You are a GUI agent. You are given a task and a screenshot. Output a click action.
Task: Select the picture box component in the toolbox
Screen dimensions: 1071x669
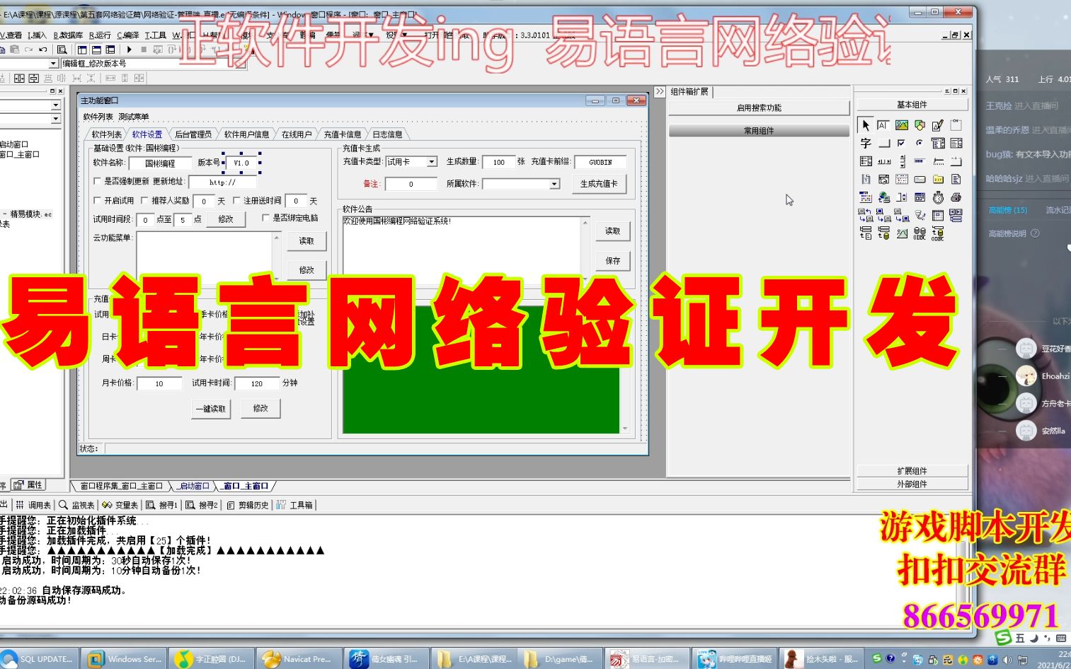click(x=901, y=126)
